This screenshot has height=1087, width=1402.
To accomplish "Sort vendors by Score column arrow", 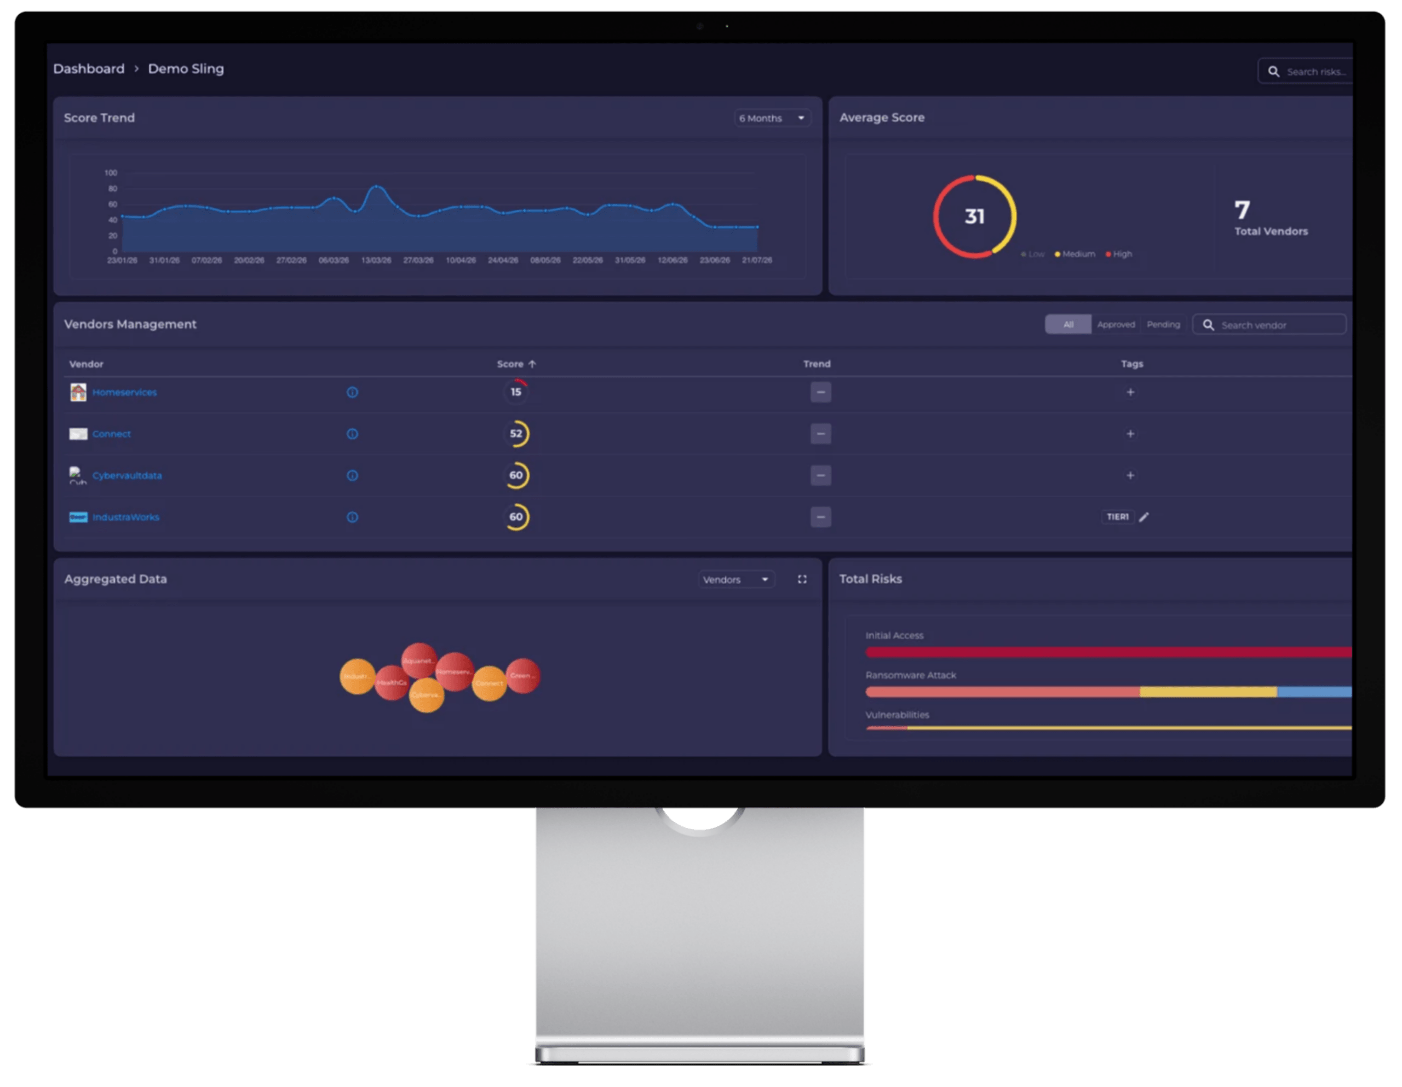I will click(532, 364).
